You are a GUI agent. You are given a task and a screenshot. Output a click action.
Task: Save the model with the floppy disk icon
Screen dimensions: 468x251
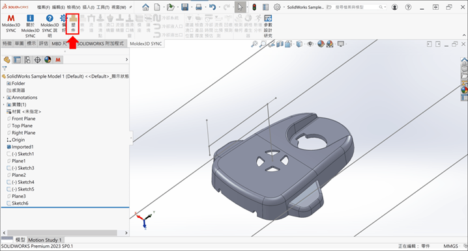pos(184,7)
